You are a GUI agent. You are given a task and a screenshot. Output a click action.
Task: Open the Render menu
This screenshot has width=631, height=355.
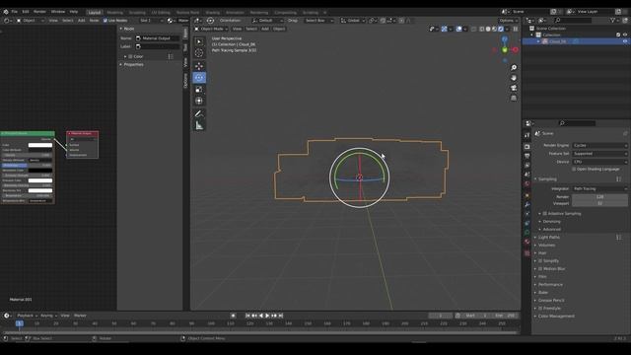(39, 12)
